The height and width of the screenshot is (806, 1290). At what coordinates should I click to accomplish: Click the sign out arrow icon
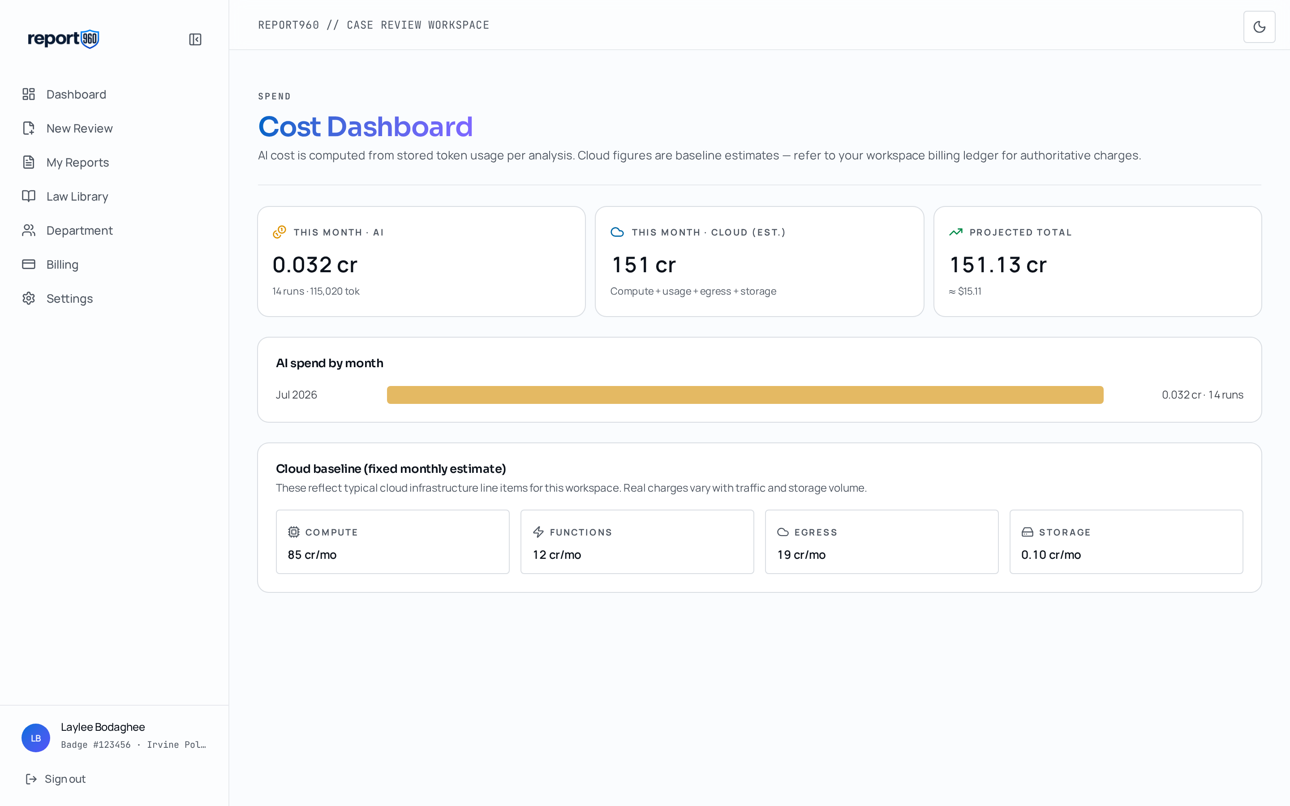click(x=31, y=779)
